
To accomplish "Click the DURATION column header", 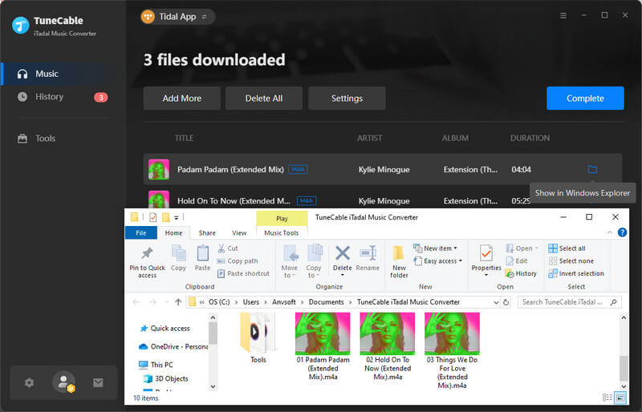I will point(530,139).
